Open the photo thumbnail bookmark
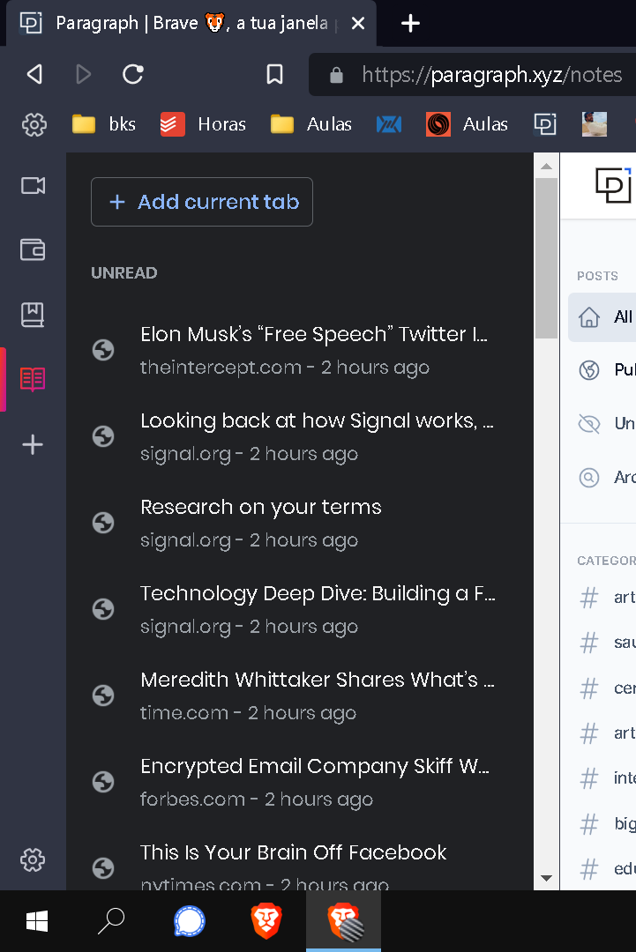 click(x=594, y=124)
